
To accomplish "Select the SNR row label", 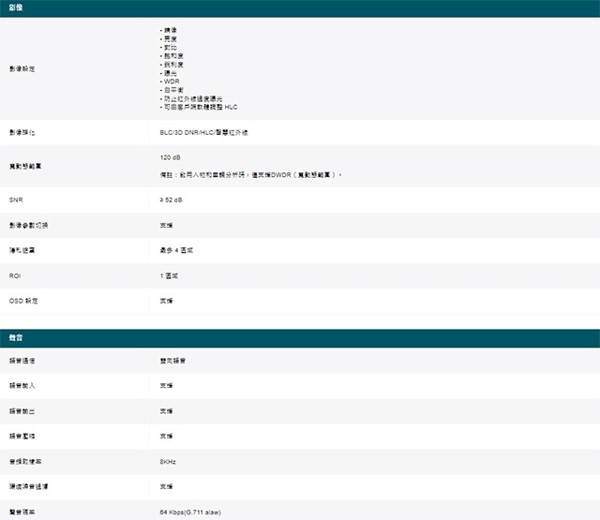I will [x=16, y=201].
